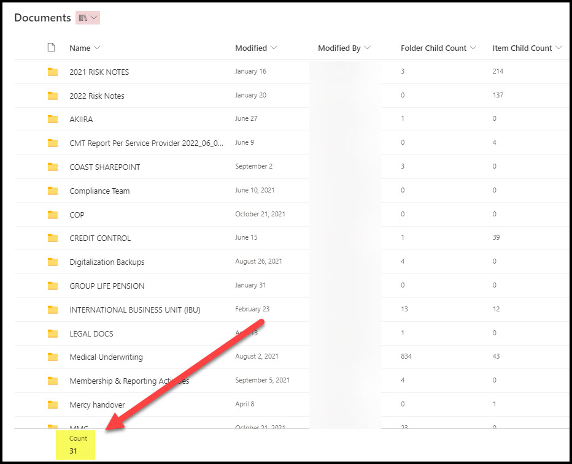Screen dimensions: 572x464
Task: Click the COAST SHAREPOINT folder icon
Action: [x=53, y=167]
